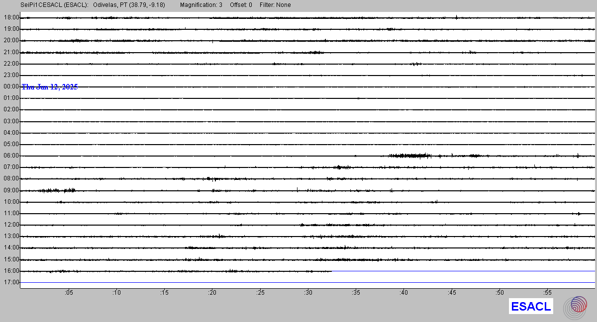597x322 pixels.
Task: Click the 20:00 hour label
Action: tap(11, 40)
